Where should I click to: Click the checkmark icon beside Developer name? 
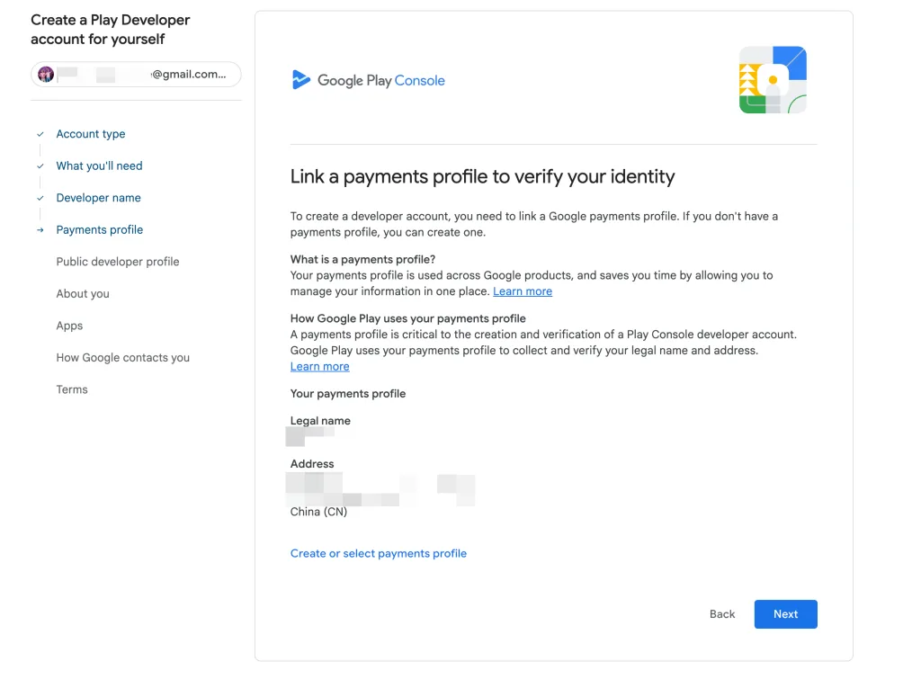pyautogui.click(x=40, y=198)
